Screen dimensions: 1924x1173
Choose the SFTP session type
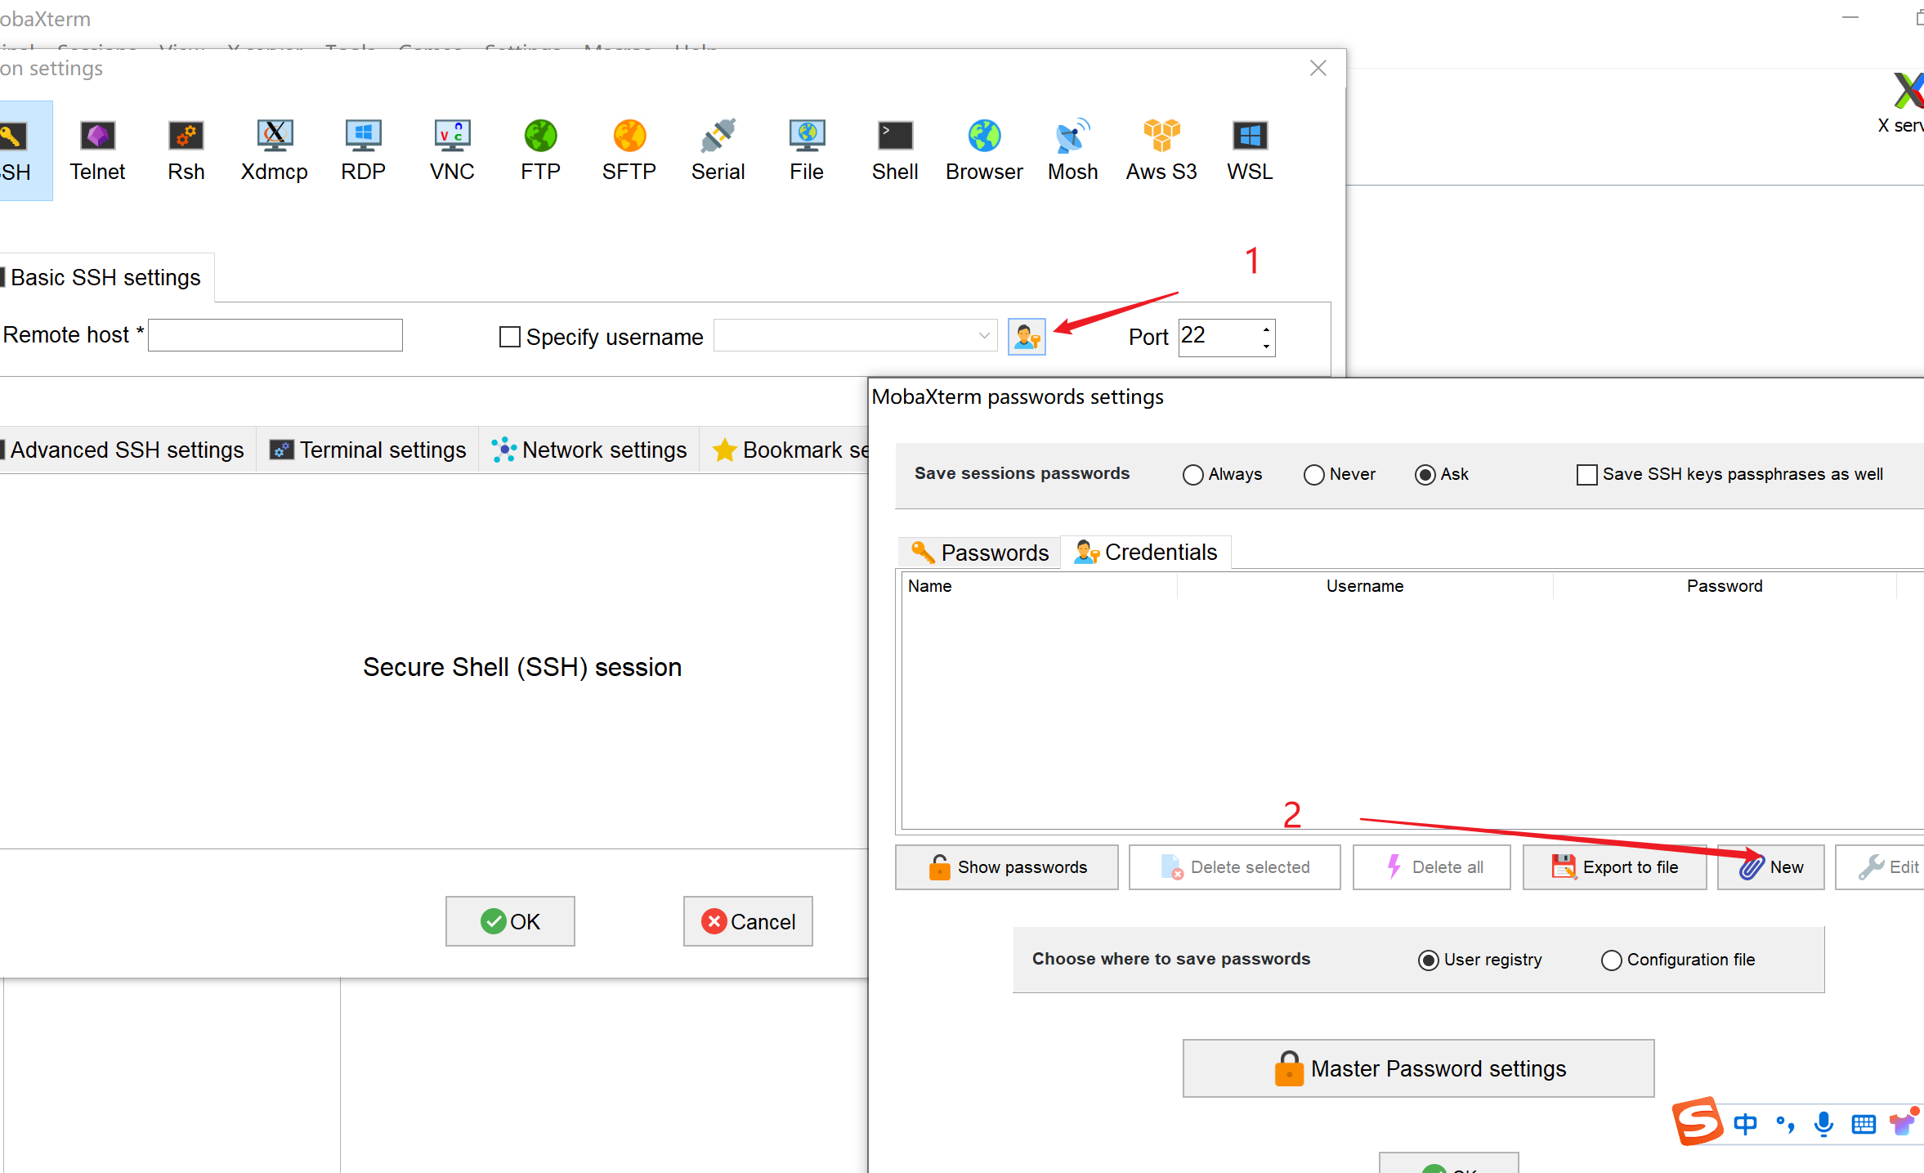(x=629, y=150)
